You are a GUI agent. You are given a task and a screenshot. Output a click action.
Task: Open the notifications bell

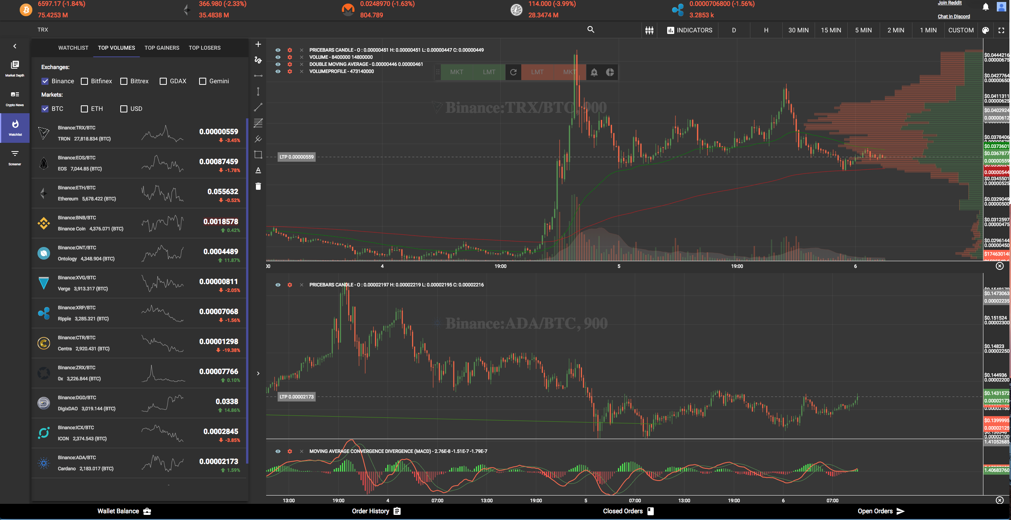tap(985, 7)
